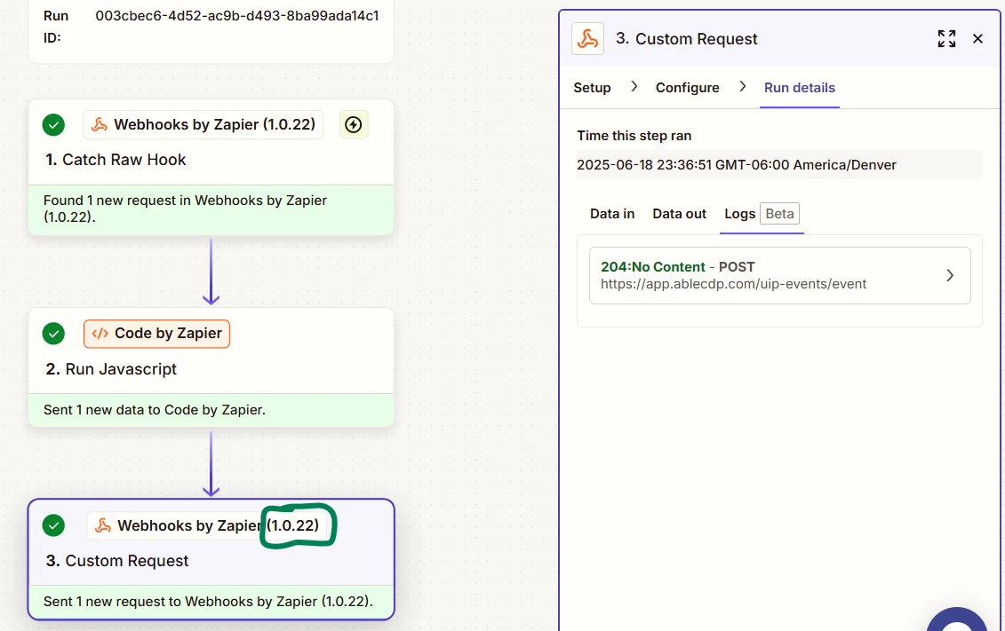Viewport: 1005px width, 631px height.
Task: Select step 2 Run Javascript title
Action: (111, 368)
